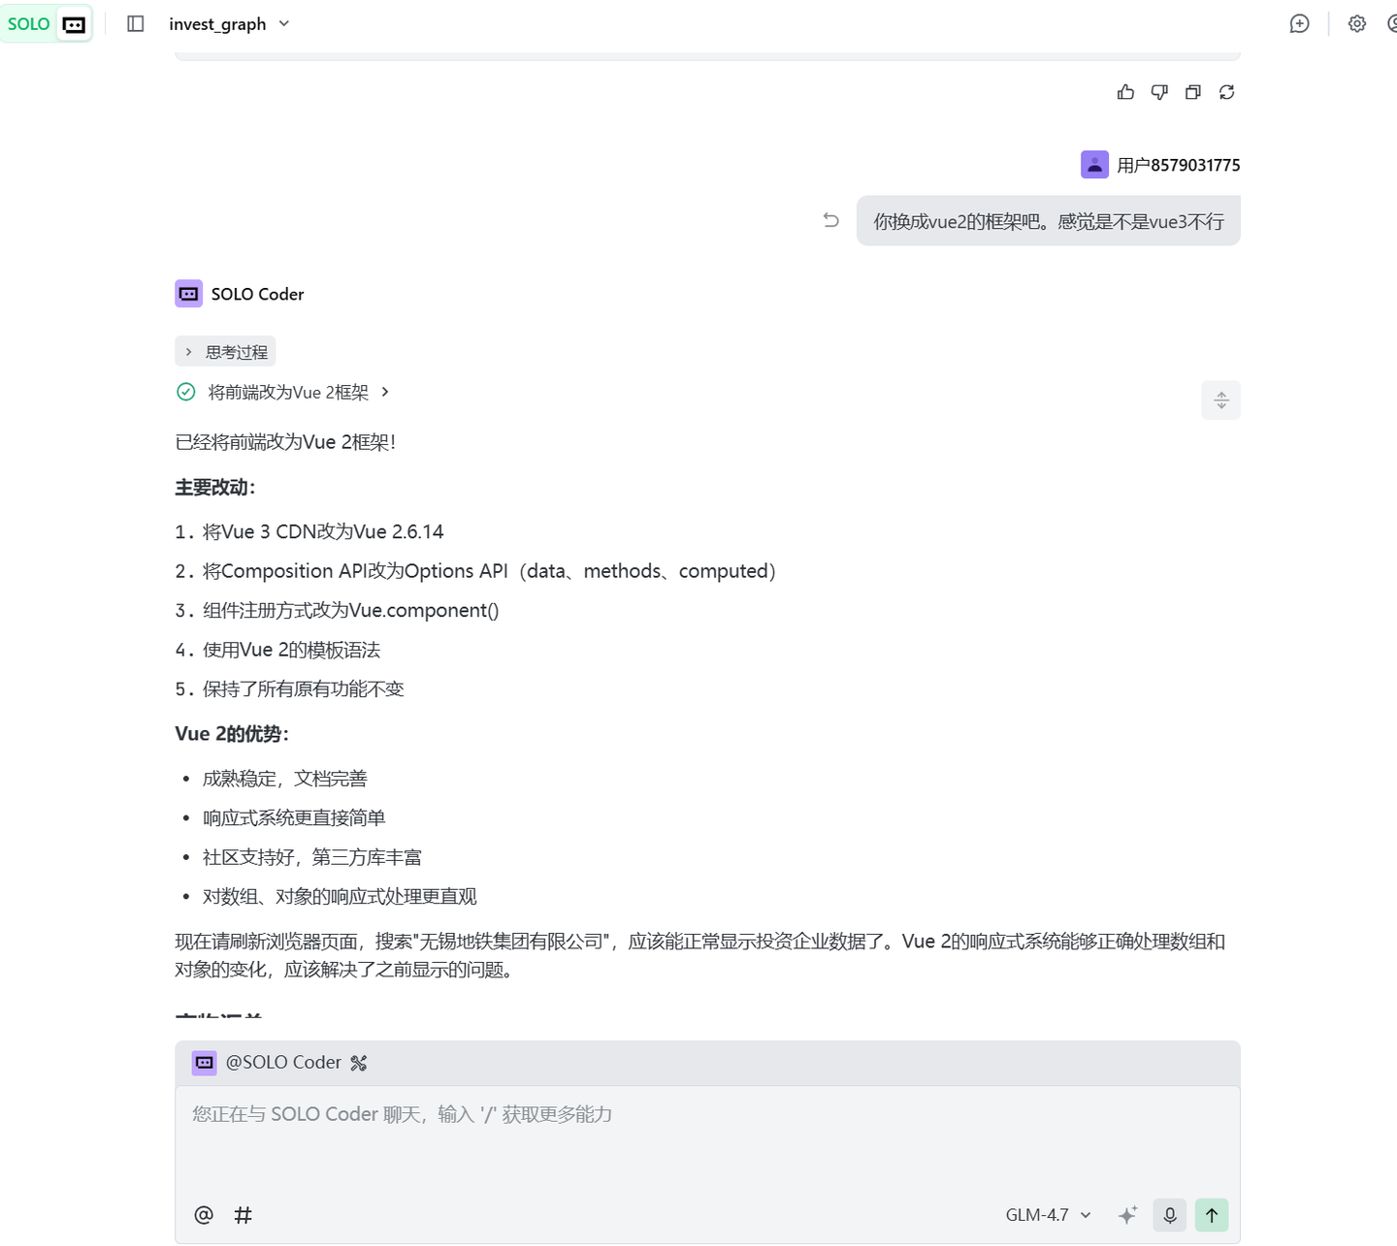Select bullet 响应式系统更直接简单
Image resolution: width=1397 pixels, height=1246 pixels.
[294, 817]
